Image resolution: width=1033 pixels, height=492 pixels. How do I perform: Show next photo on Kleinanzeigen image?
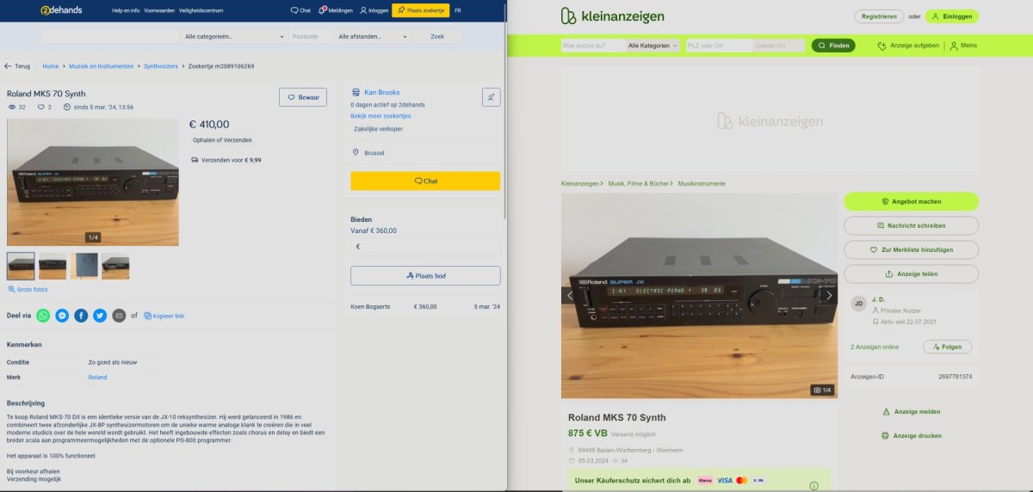(x=828, y=295)
